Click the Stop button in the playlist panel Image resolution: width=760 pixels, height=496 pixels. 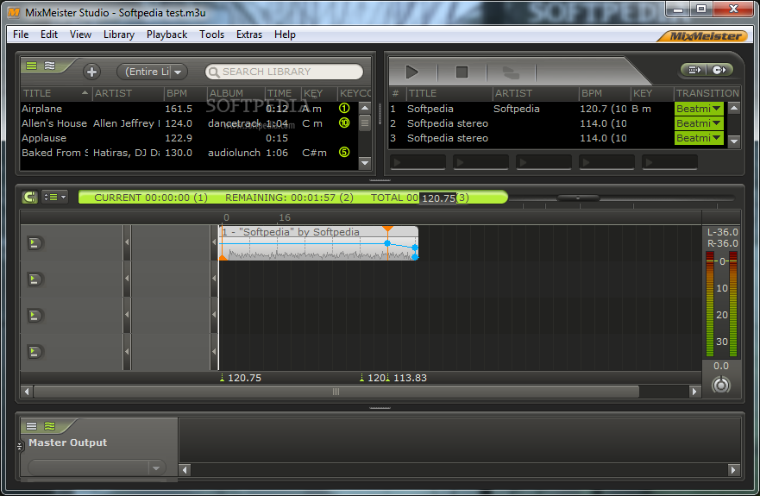click(x=462, y=72)
